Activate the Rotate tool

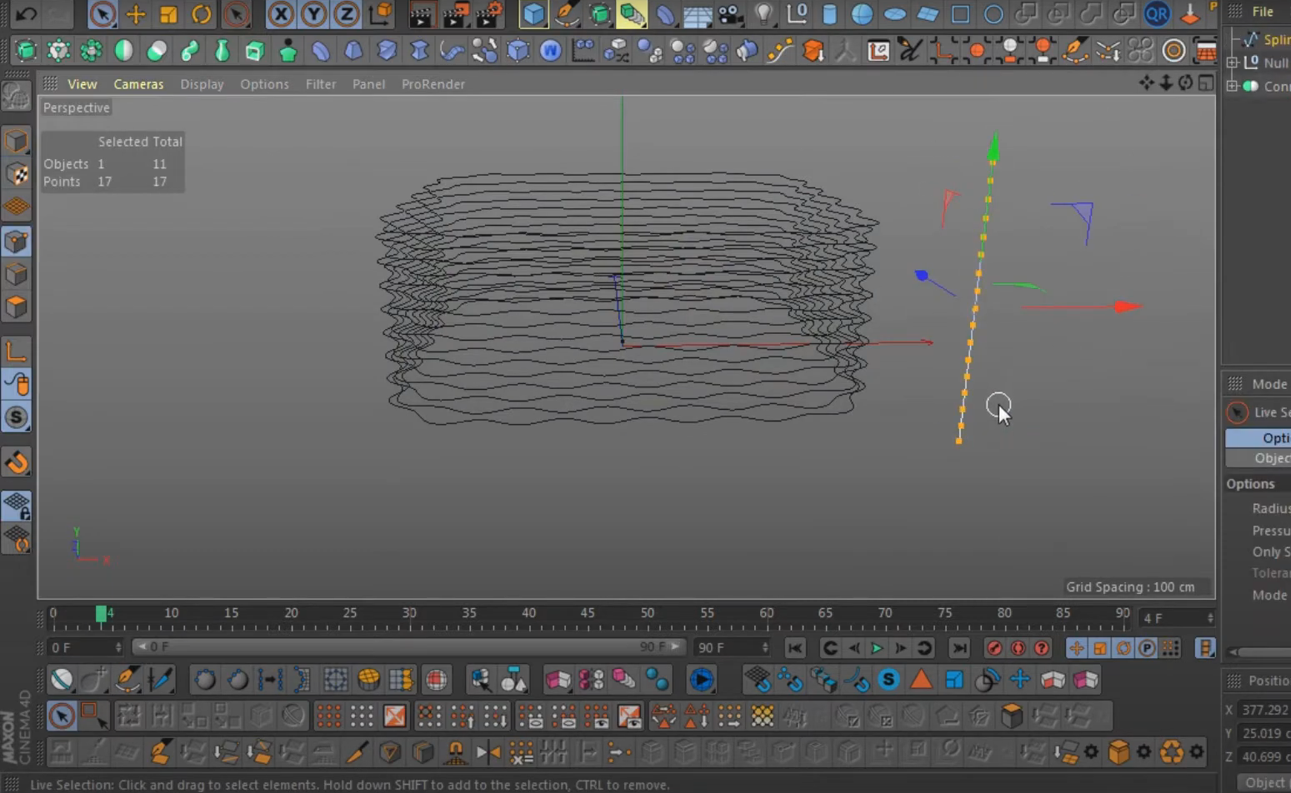click(x=201, y=14)
